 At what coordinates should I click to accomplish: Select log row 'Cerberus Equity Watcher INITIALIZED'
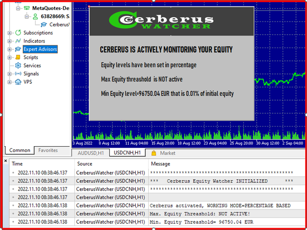(x=157, y=181)
